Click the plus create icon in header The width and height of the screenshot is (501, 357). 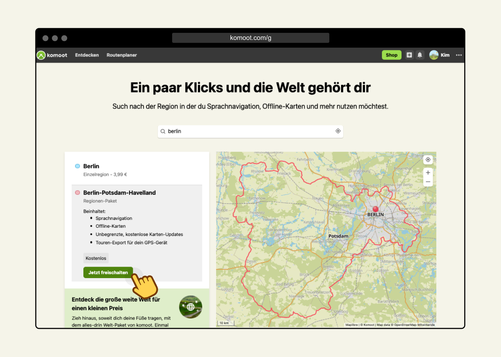409,55
